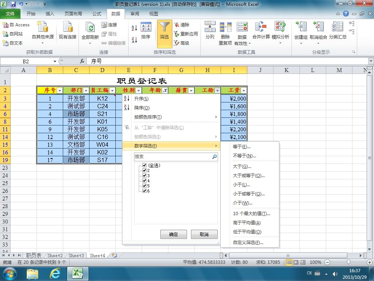Image resolution: width=374 pixels, height=281 pixels.
Task: Click insert function fx button
Action: (x=82, y=61)
